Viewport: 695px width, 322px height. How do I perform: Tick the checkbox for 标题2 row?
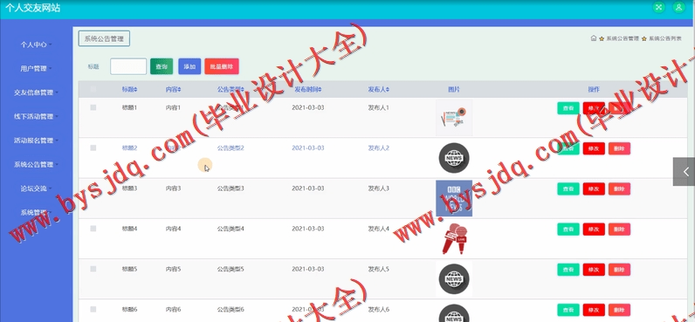pos(93,147)
